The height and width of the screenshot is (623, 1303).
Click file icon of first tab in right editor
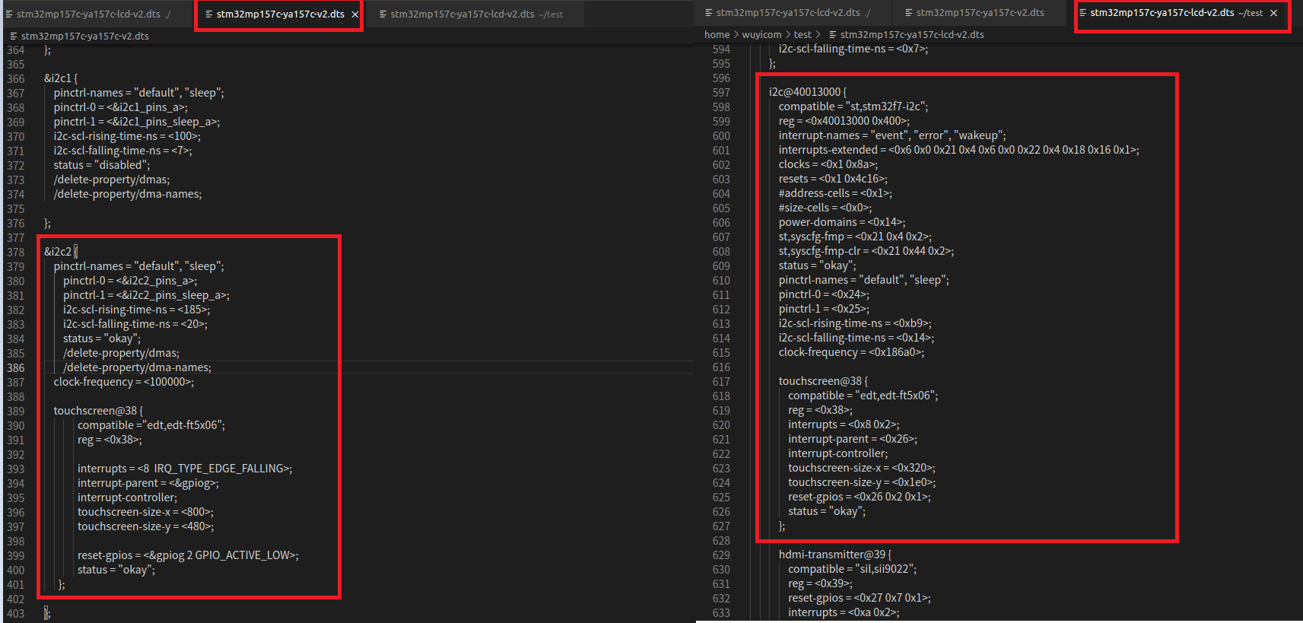coord(709,13)
